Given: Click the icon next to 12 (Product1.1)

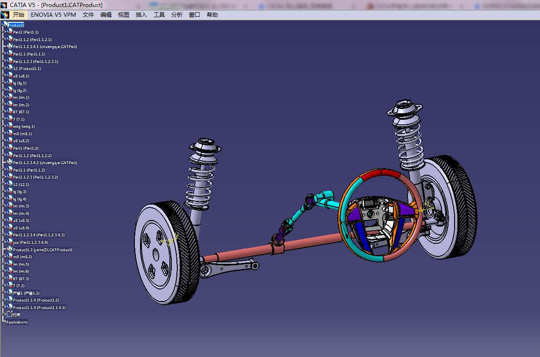Looking at the screenshot, I should pyautogui.click(x=10, y=68).
